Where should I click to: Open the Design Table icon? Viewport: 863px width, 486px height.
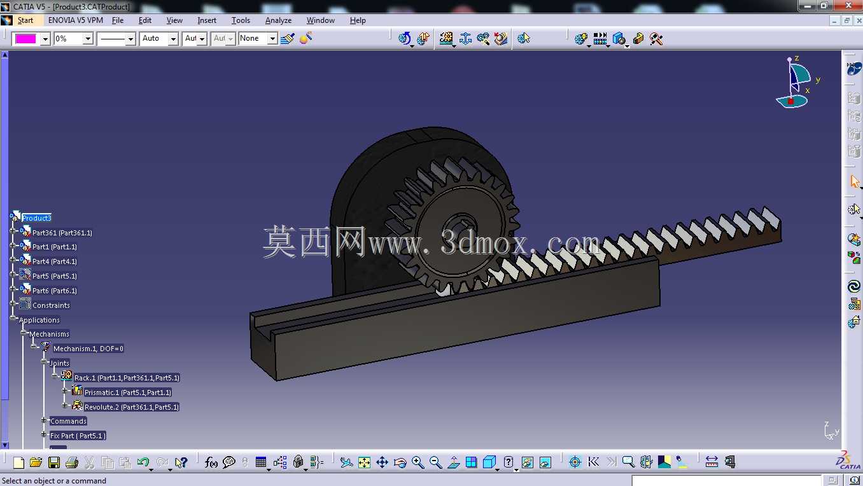tap(261, 462)
